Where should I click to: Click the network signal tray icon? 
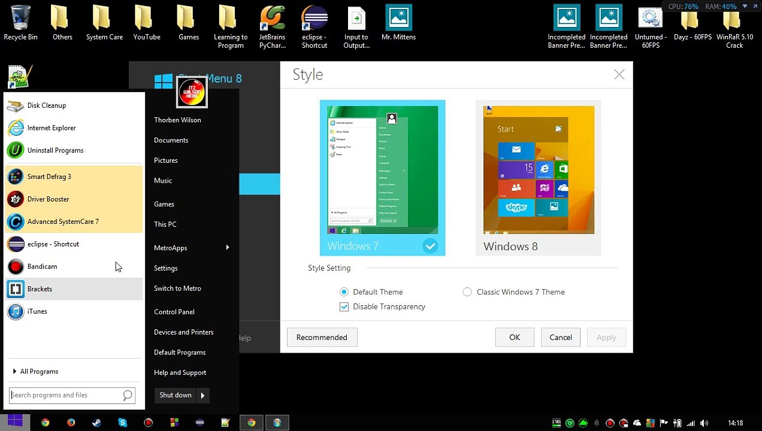[691, 423]
